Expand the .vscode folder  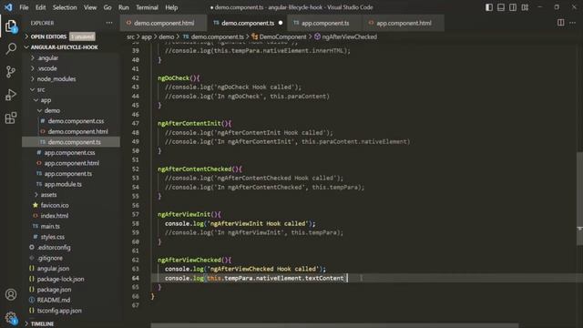point(46,68)
